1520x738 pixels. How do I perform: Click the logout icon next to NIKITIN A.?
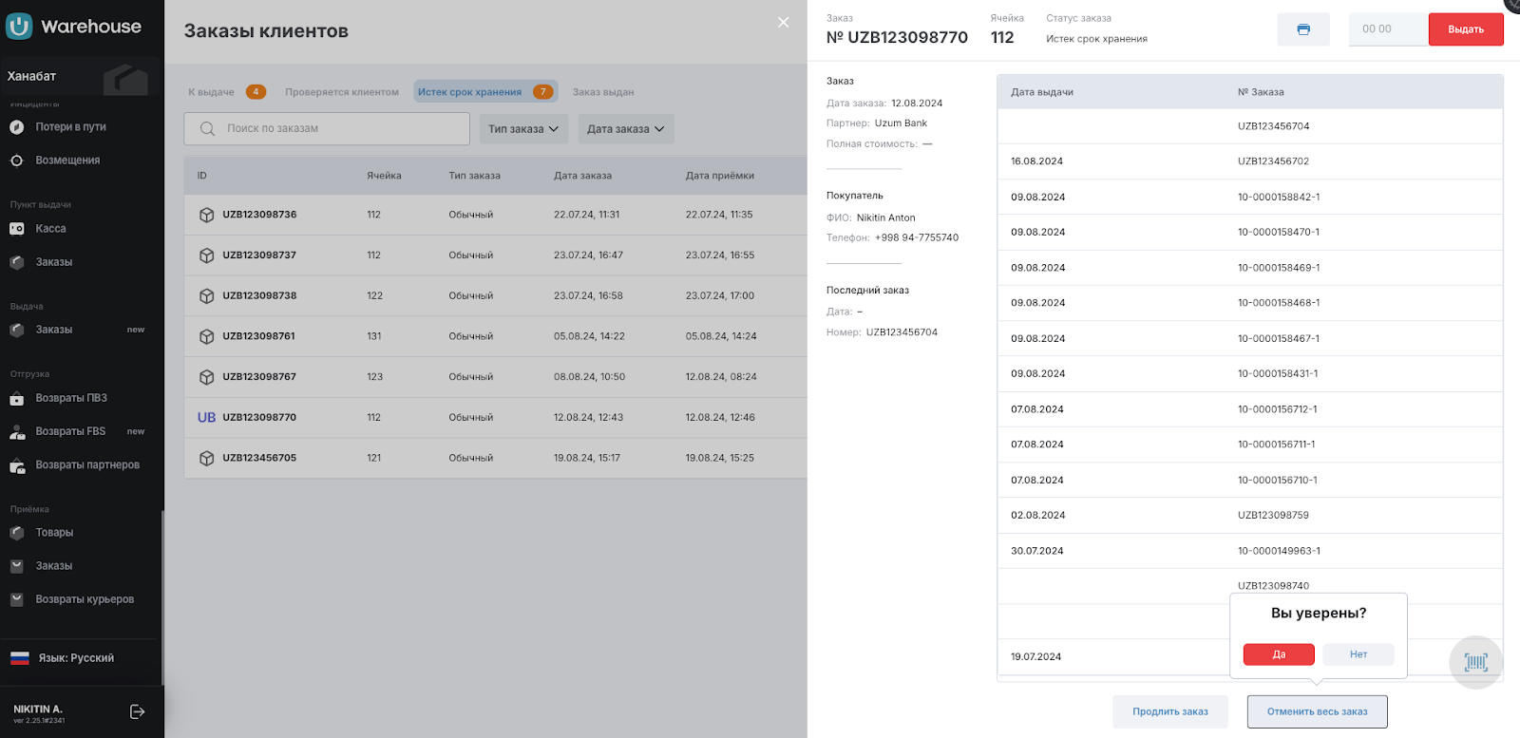pyautogui.click(x=138, y=711)
